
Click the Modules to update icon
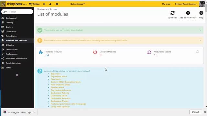pos(149,52)
